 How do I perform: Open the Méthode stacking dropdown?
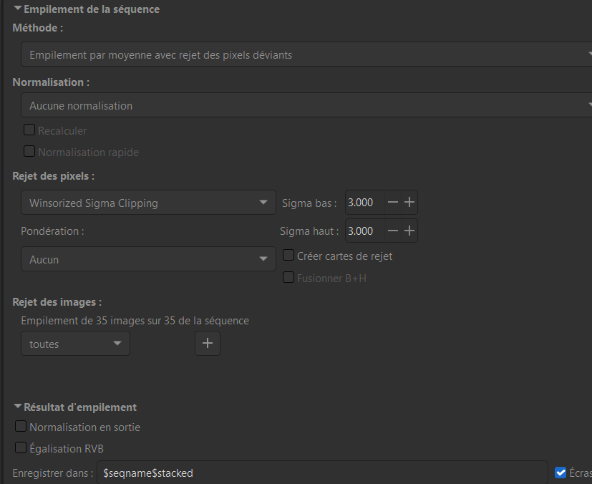[x=306, y=55]
